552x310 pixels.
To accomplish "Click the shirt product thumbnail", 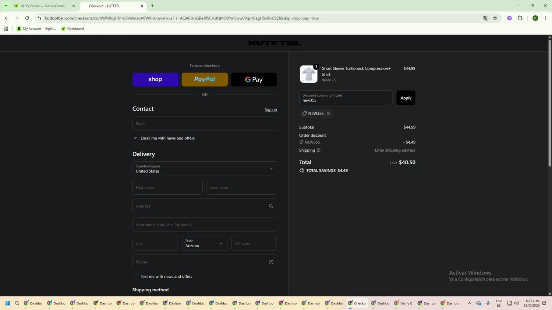I will point(308,74).
